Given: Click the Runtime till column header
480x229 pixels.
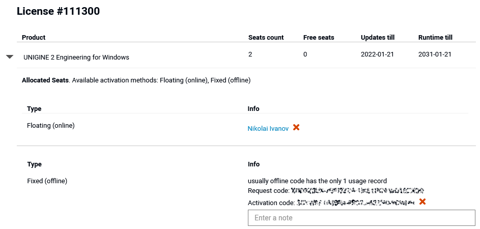Looking at the screenshot, I should point(435,37).
